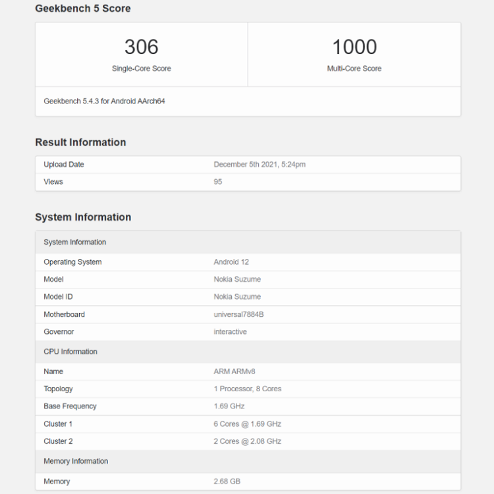Click the Upload Date label
Viewport: 494px width, 494px height.
[x=64, y=165]
